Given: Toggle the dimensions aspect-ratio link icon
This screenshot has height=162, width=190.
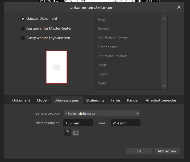Looking at the screenshot, I should 102,123.
